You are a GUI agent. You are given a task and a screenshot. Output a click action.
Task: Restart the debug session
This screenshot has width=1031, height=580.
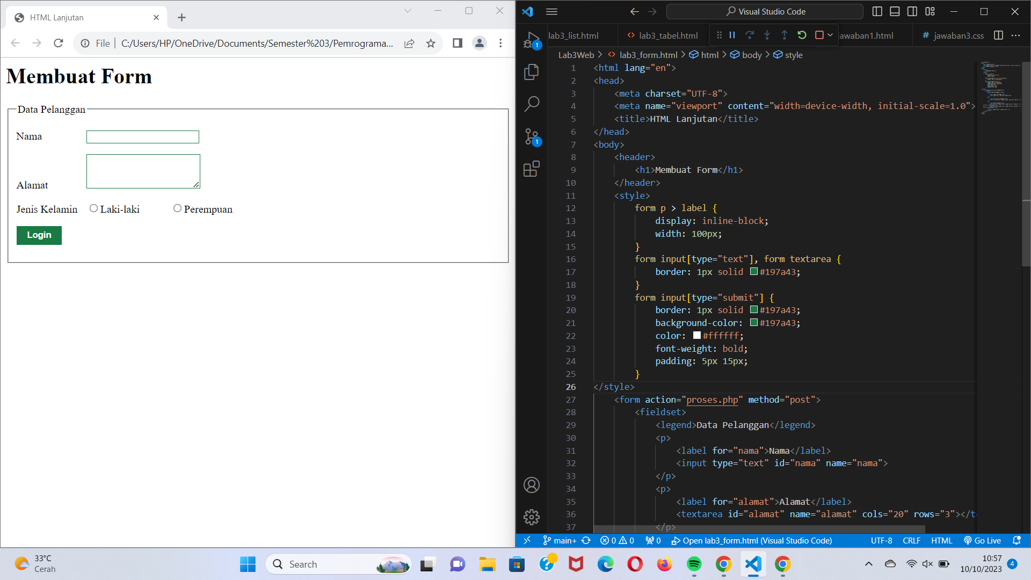point(802,35)
